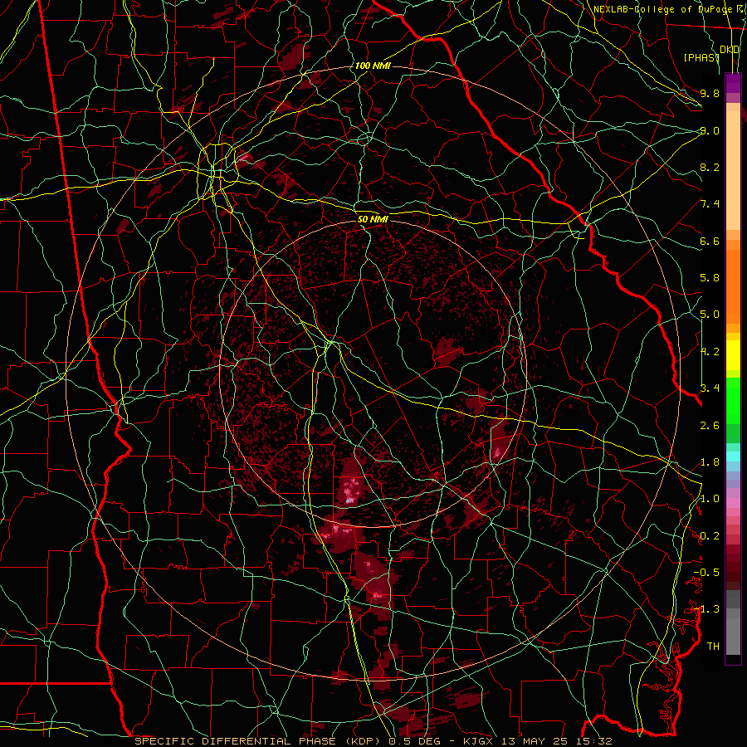Click the 'KJGX' radar site identifier
747x747 pixels.
478,741
